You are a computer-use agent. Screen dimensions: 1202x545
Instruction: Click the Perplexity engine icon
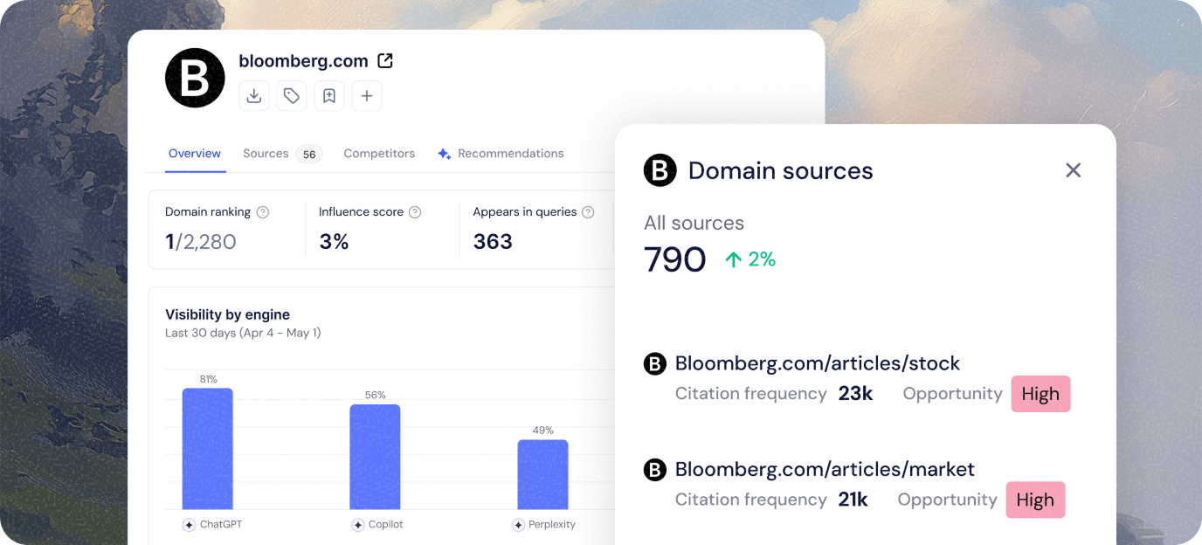[518, 525]
